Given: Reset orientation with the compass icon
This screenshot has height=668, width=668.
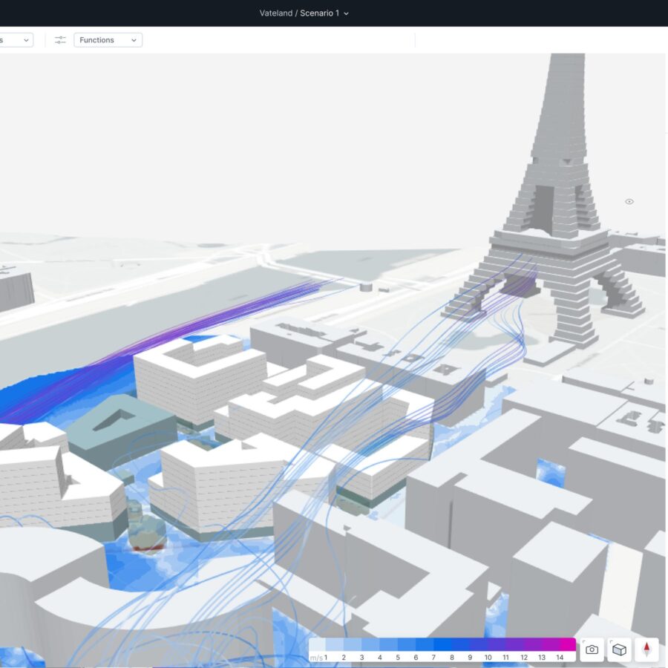Looking at the screenshot, I should pos(646,649).
